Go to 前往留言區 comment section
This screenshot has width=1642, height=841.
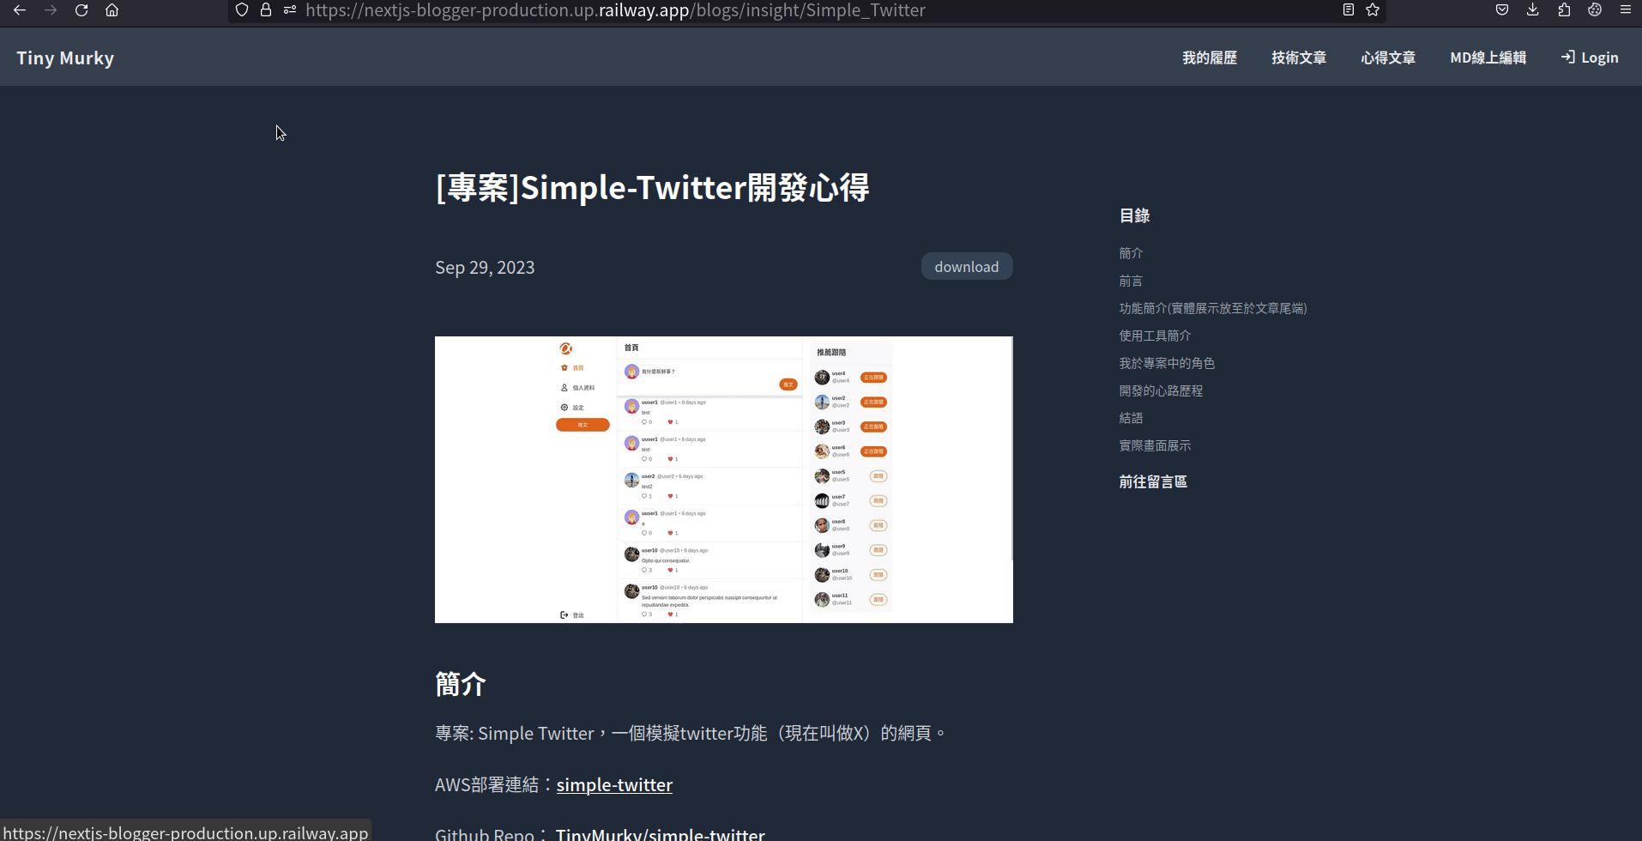tap(1153, 481)
